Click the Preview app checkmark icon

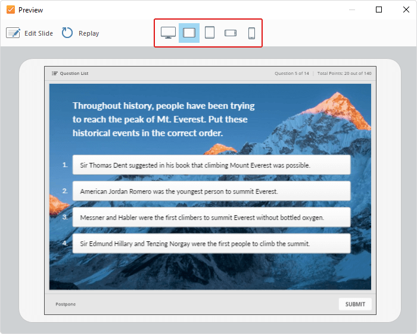(11, 10)
